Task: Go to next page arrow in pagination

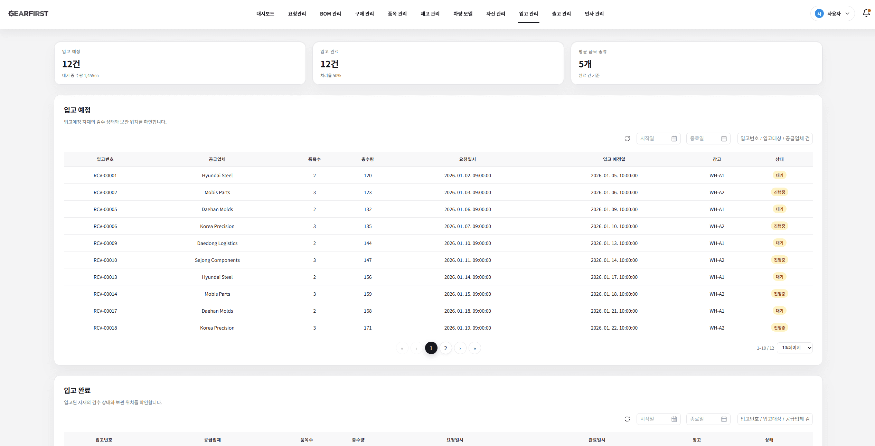Action: pos(460,348)
